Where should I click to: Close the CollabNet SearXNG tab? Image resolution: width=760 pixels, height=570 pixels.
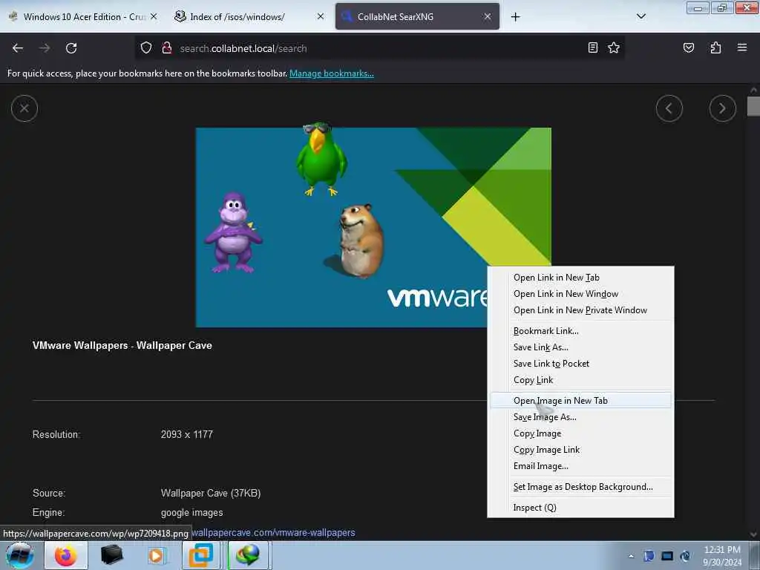pyautogui.click(x=487, y=16)
